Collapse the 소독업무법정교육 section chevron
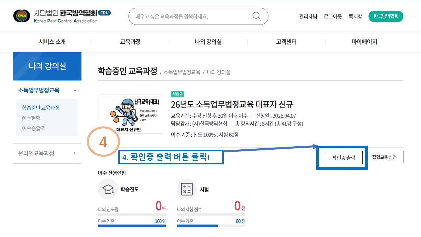421x237 pixels. 75,90
